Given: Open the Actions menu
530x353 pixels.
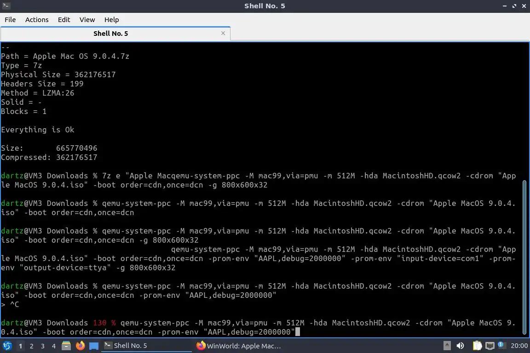Looking at the screenshot, I should pos(37,20).
